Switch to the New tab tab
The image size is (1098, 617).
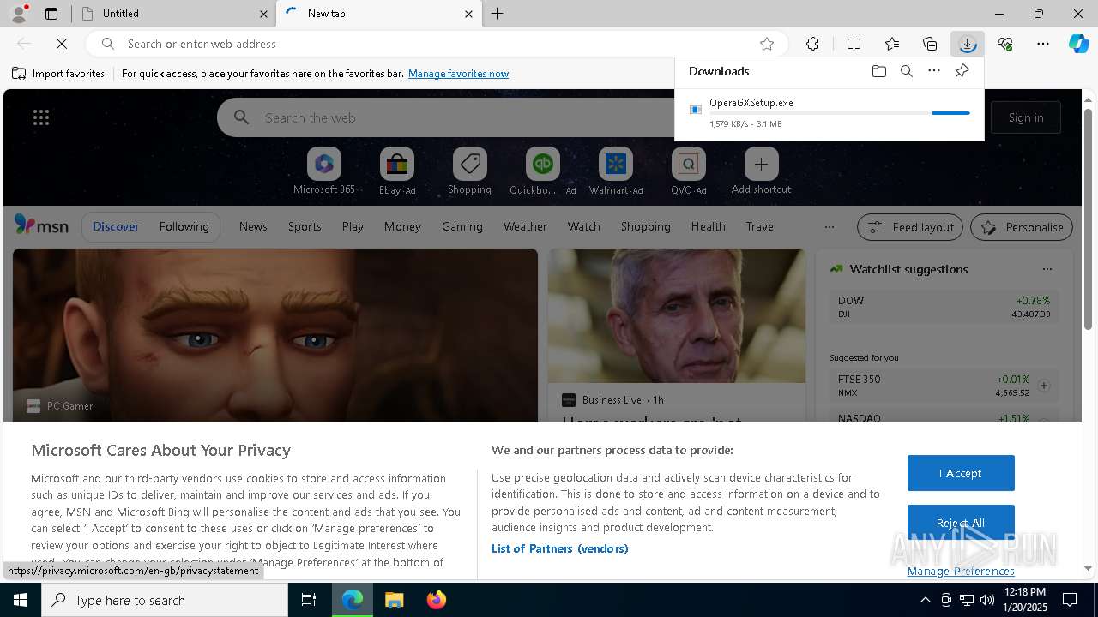(x=378, y=14)
